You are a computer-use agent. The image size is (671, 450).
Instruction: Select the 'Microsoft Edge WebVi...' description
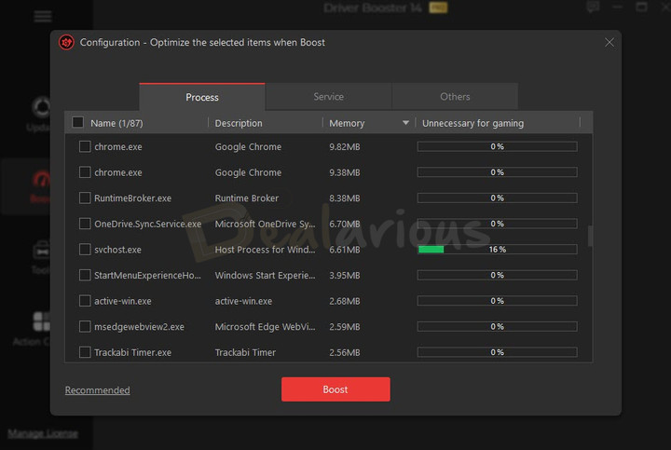(x=265, y=326)
